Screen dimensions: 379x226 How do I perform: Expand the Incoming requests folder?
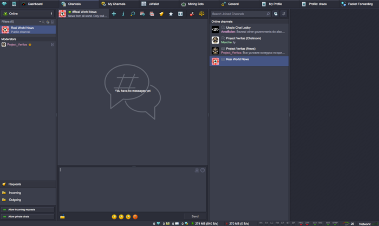click(15, 192)
